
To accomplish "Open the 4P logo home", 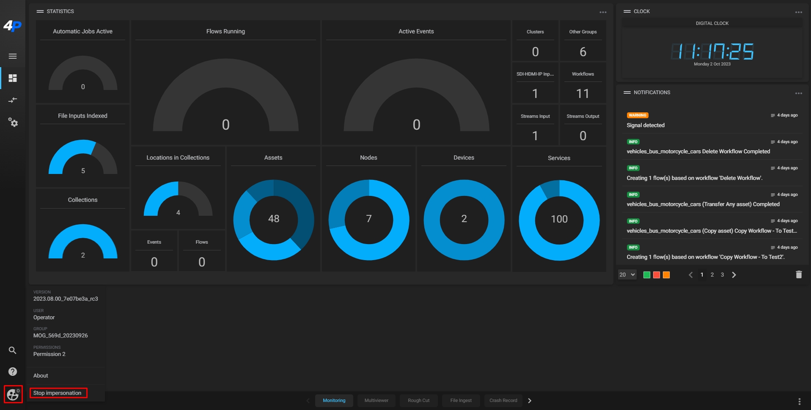I will point(12,26).
